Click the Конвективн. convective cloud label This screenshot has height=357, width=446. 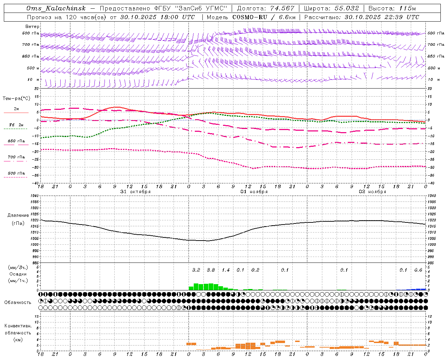pyautogui.click(x=18, y=326)
